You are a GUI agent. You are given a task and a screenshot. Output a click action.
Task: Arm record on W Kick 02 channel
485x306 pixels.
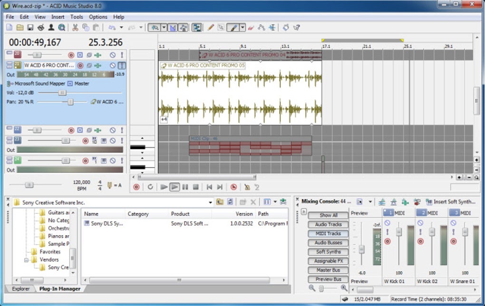click(x=420, y=241)
